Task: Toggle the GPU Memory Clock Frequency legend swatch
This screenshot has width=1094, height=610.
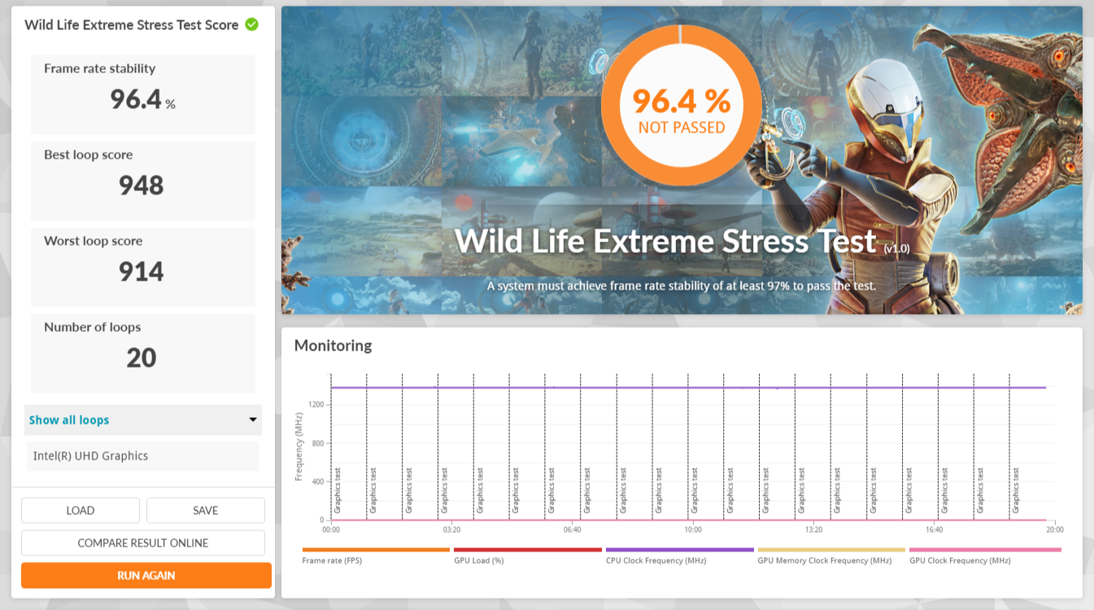Action: (x=831, y=550)
